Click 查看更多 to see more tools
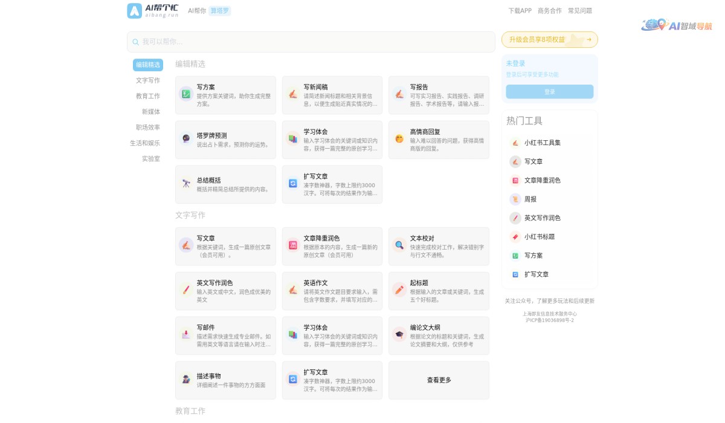The image size is (725, 423). click(439, 380)
